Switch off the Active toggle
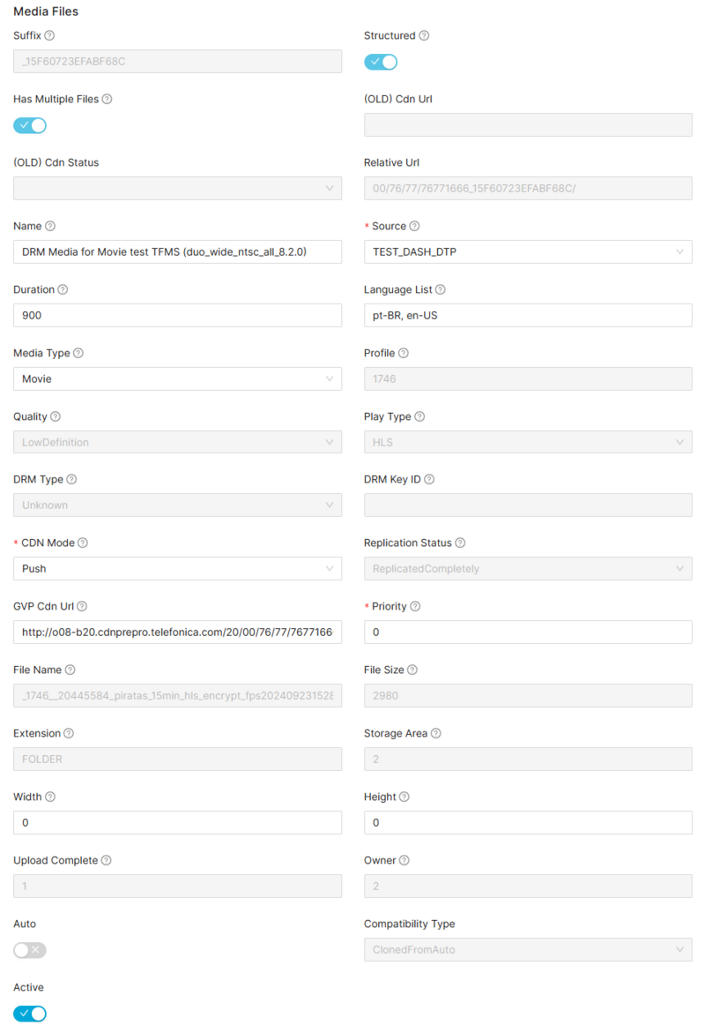The image size is (705, 1033). tap(30, 1014)
